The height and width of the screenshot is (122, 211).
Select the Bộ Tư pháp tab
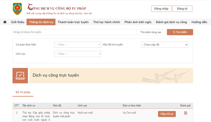pos(23,92)
